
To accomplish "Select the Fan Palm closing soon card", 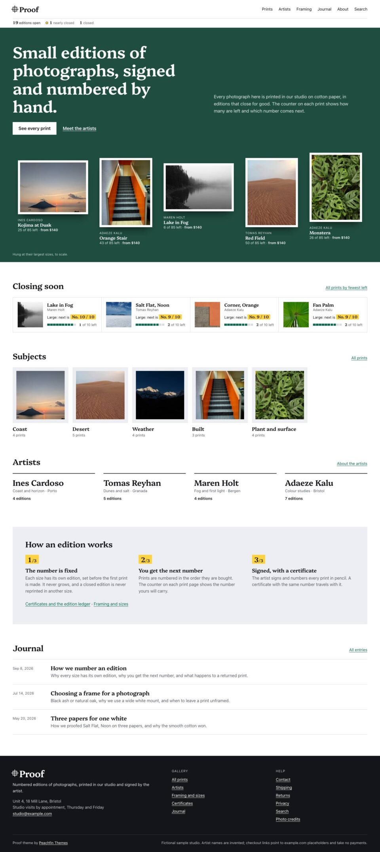I will (323, 315).
